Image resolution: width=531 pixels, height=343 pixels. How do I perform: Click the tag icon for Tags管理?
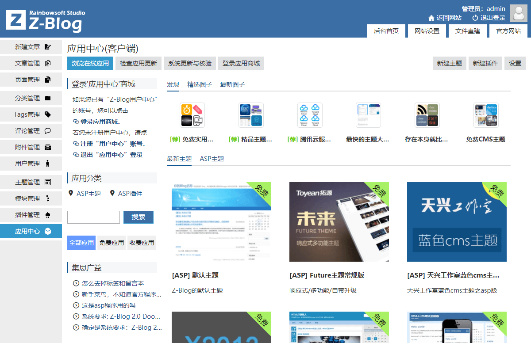pyautogui.click(x=48, y=114)
